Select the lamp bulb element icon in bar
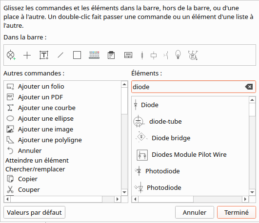259x223 pixels. point(178,55)
